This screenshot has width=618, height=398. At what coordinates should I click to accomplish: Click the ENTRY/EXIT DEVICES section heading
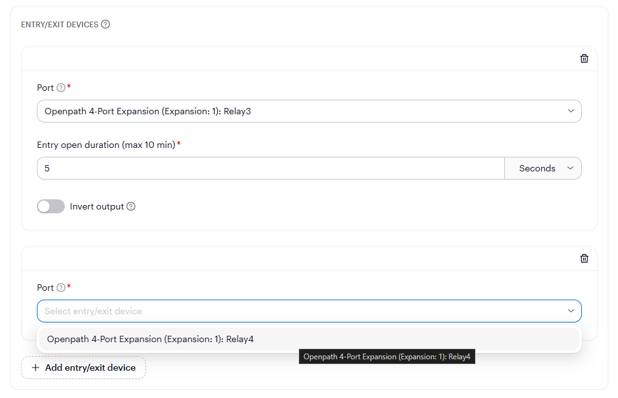(x=60, y=24)
